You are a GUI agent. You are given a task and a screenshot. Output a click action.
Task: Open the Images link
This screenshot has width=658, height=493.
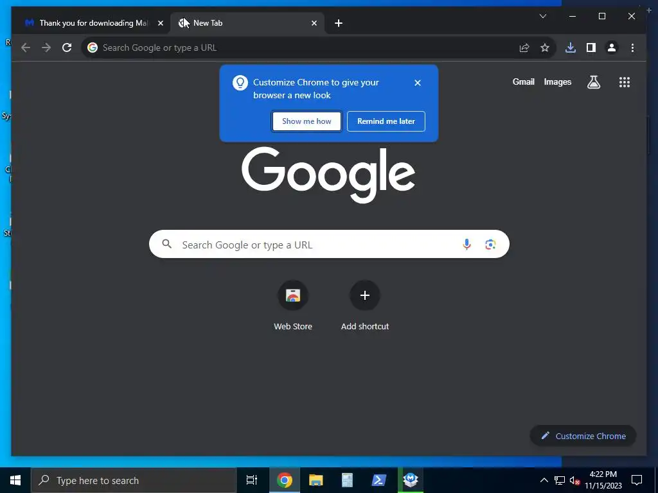557,82
